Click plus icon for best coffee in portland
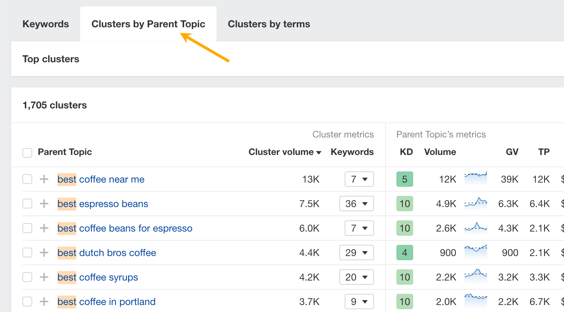564x312 pixels. coord(44,302)
